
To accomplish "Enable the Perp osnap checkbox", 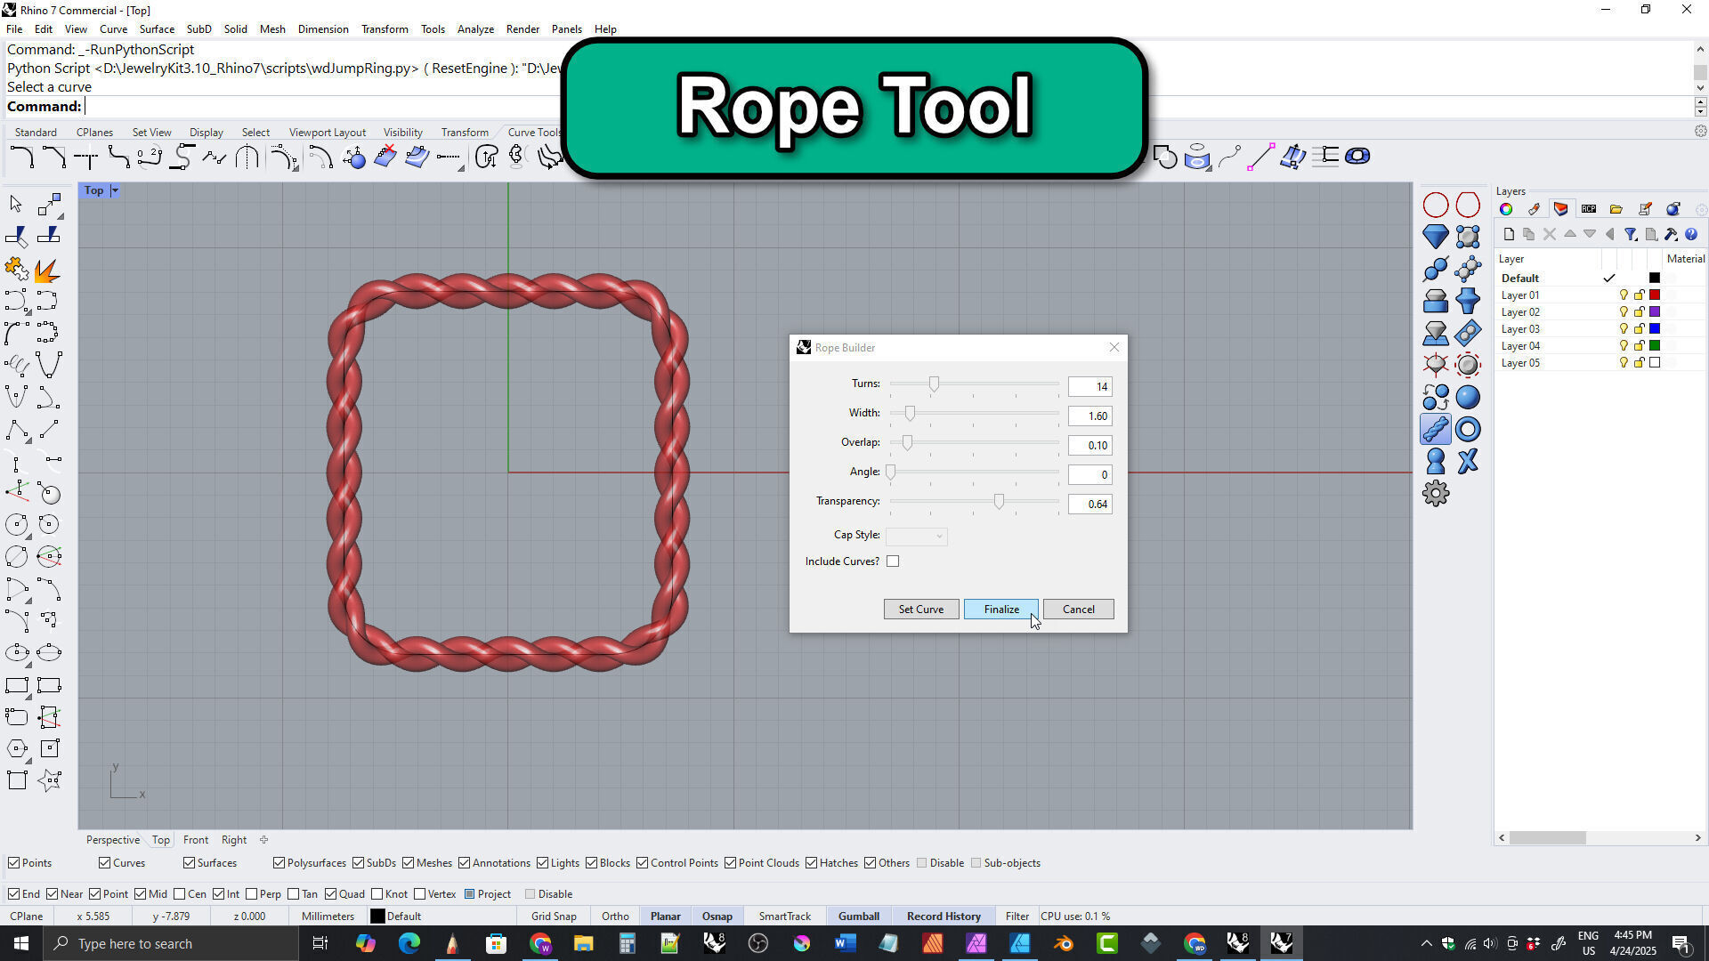I will [x=252, y=894].
